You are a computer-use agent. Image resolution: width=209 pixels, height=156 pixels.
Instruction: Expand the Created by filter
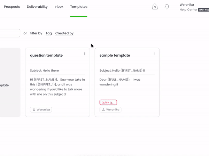[x=64, y=33]
